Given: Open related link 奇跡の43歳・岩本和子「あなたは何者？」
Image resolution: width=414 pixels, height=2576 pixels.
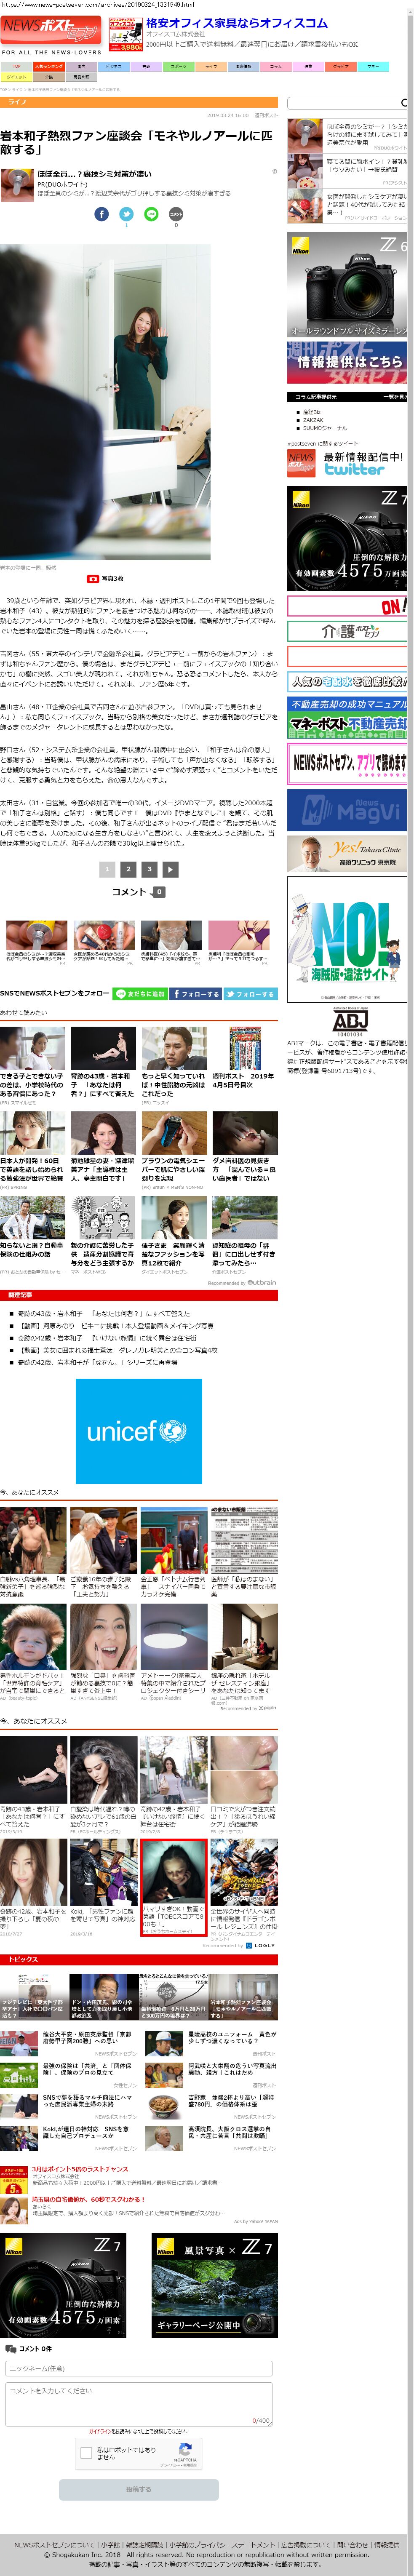Looking at the screenshot, I should (x=103, y=1313).
